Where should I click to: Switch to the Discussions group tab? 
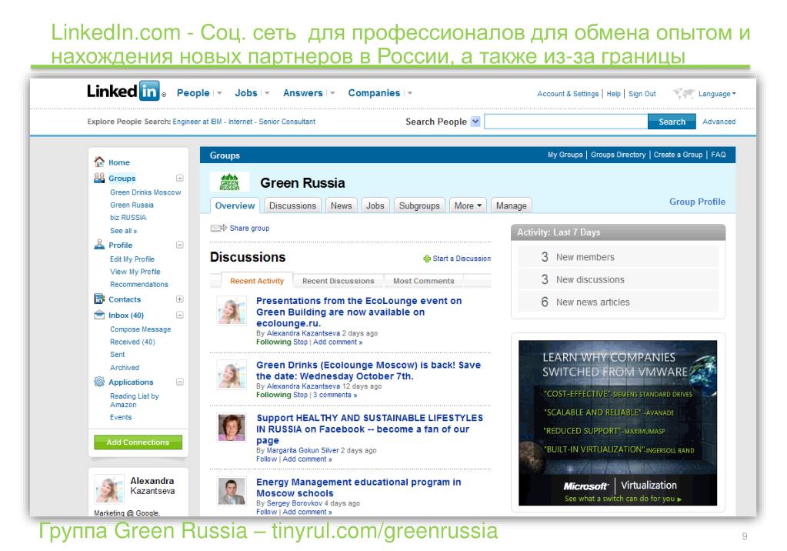292,205
